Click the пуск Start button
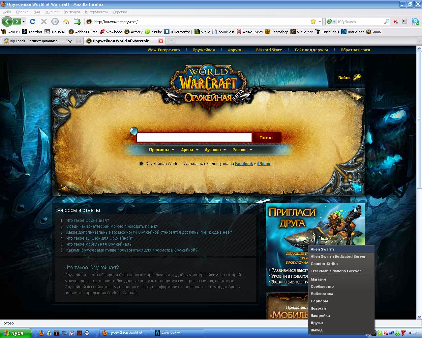This screenshot has width=422, height=338. point(16,333)
